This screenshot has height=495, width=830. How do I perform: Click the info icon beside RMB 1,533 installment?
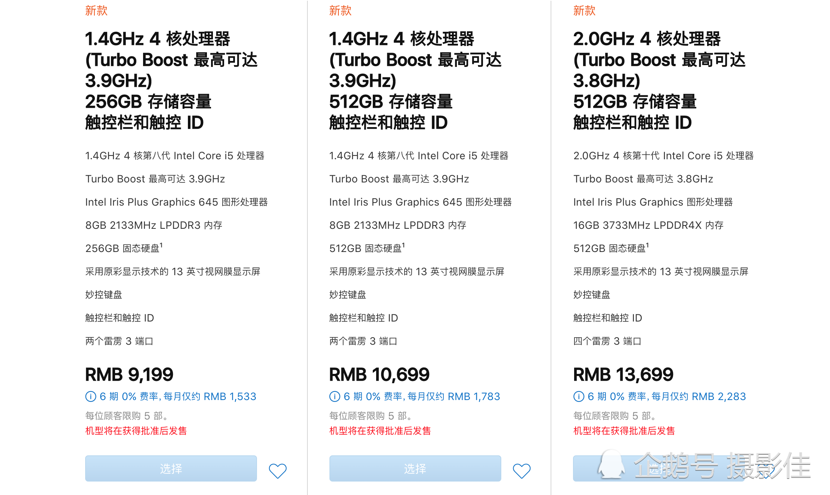(x=91, y=396)
